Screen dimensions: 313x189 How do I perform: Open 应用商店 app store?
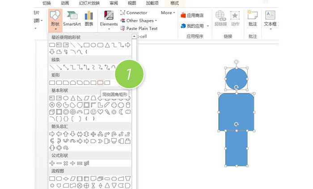click(x=192, y=15)
